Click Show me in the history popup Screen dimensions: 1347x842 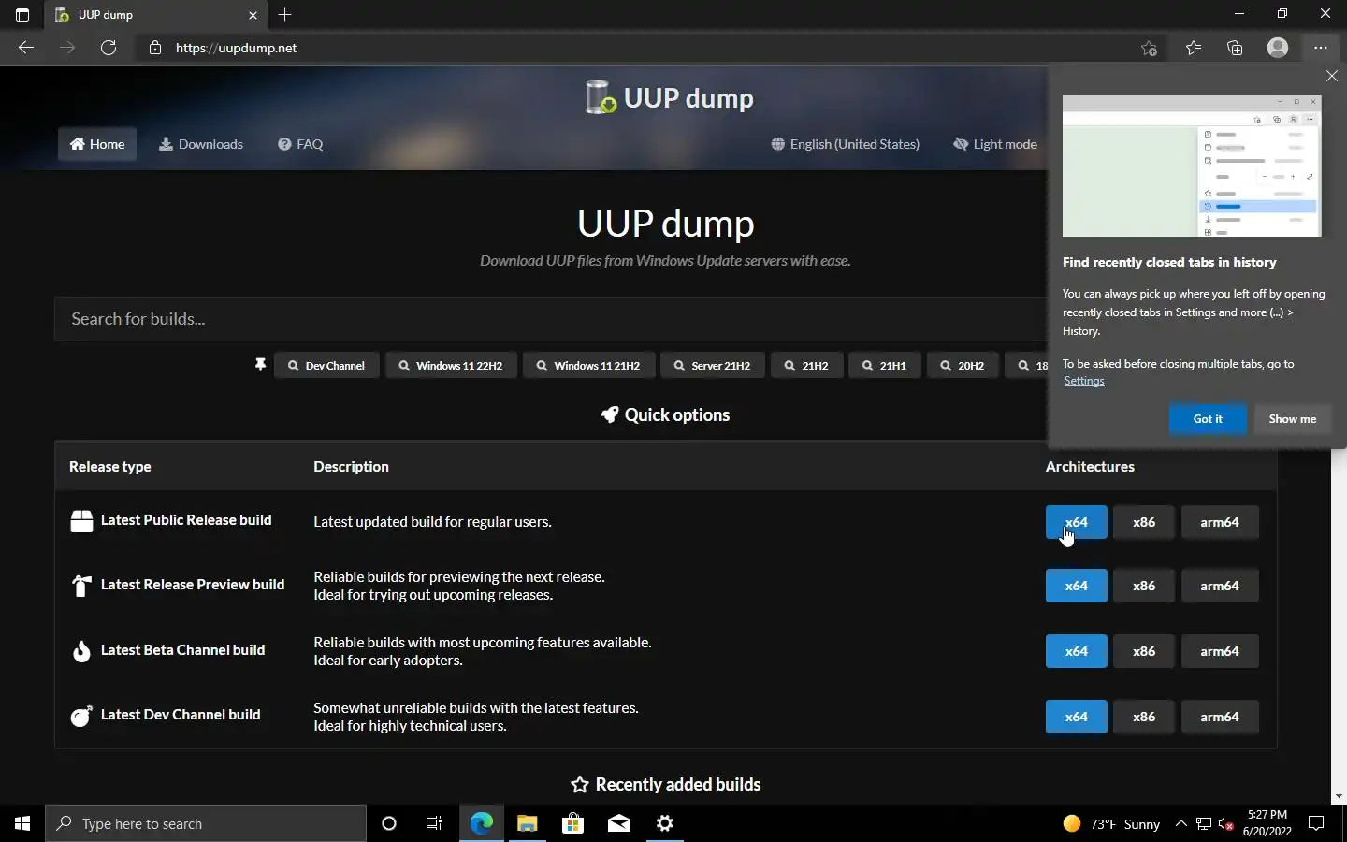point(1292,419)
